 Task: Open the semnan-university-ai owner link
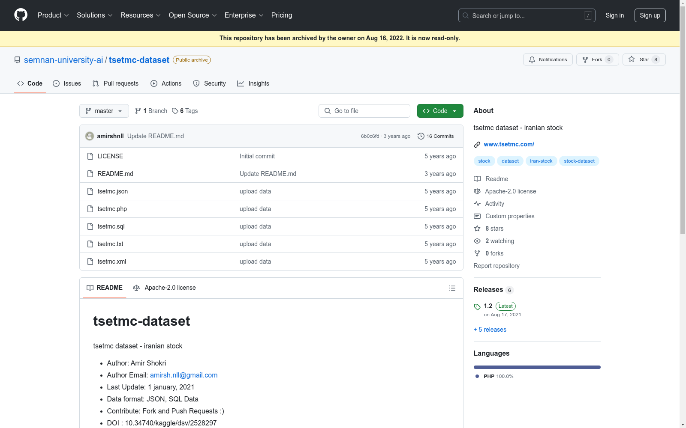[x=63, y=60]
